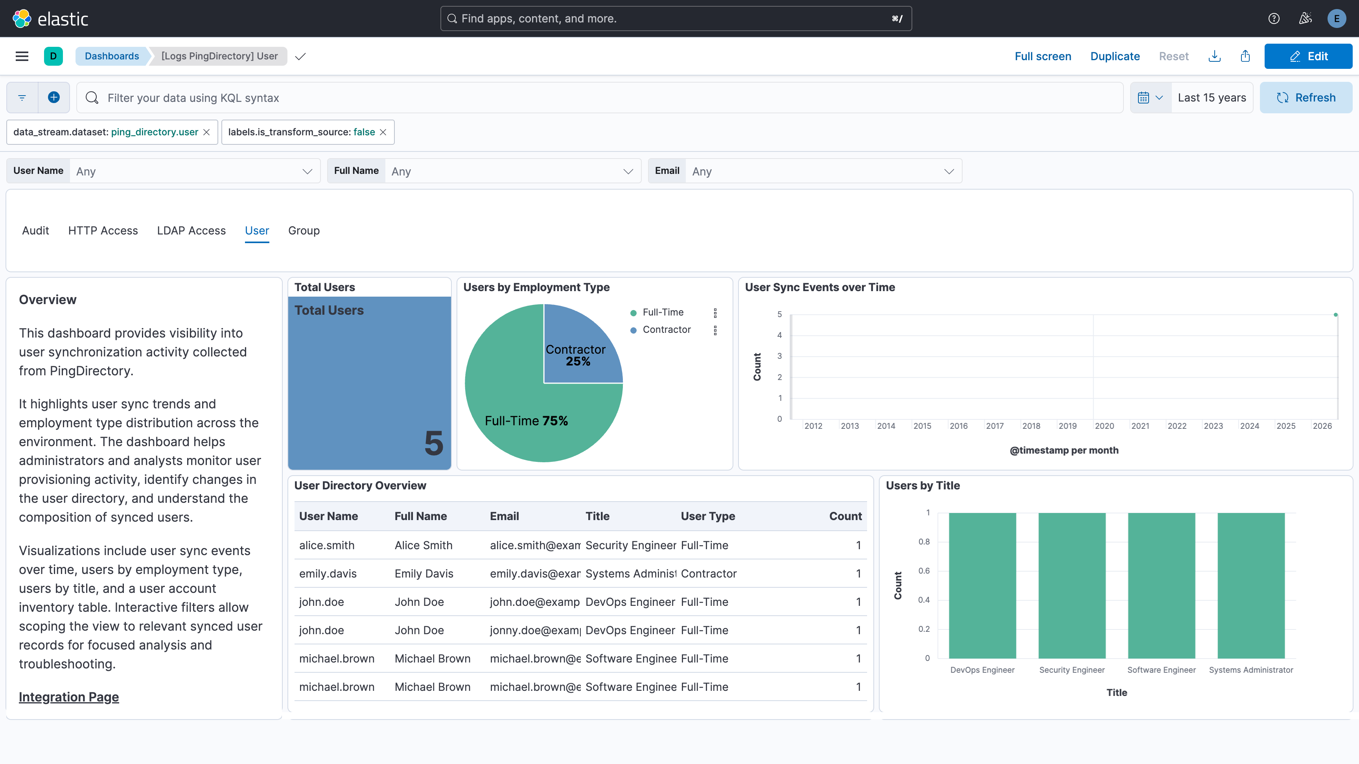The width and height of the screenshot is (1359, 764).
Task: Open the calendar quick date menu
Action: click(1151, 98)
